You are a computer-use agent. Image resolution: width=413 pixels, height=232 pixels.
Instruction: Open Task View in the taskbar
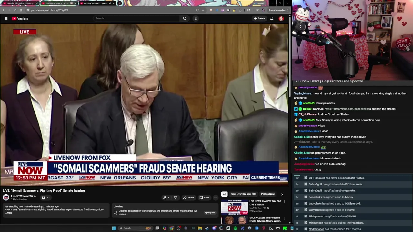157,228
